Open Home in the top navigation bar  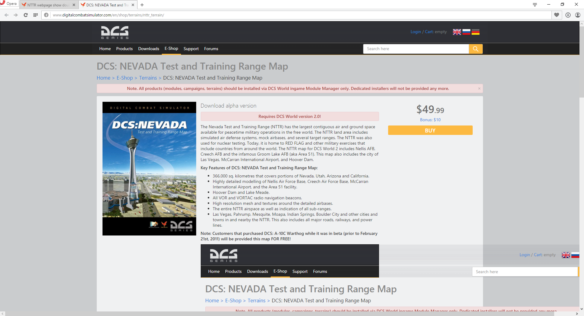(x=105, y=49)
